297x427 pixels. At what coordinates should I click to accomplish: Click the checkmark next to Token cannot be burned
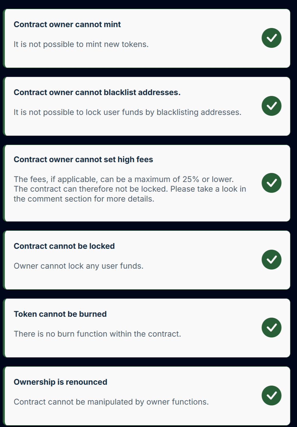pos(271,328)
